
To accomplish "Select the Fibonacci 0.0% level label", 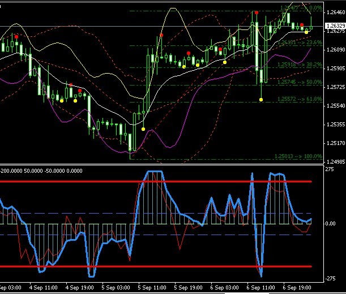I will click(301, 8).
